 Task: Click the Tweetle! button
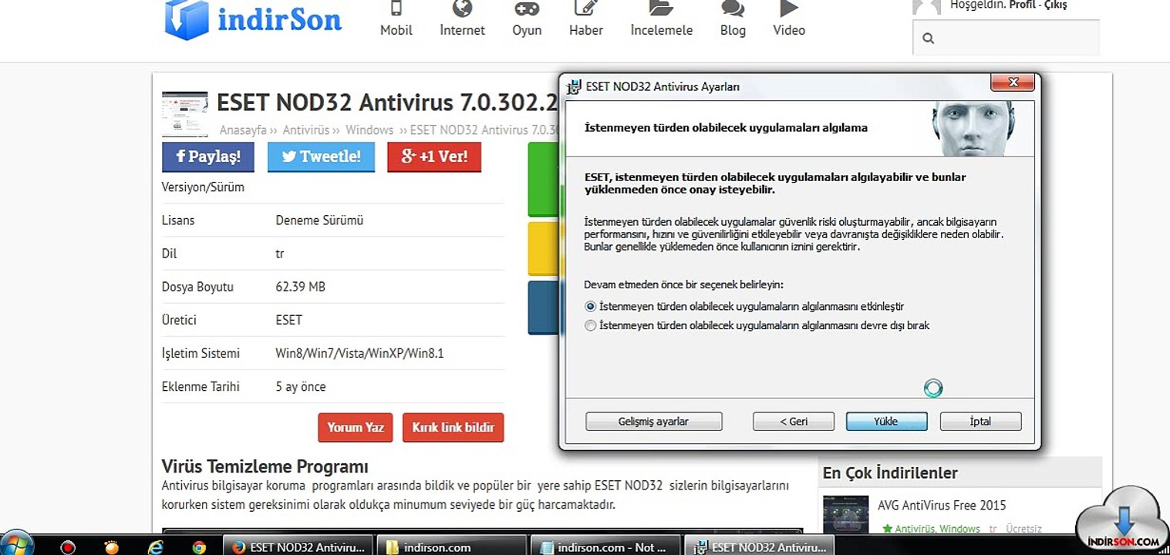[x=321, y=156]
